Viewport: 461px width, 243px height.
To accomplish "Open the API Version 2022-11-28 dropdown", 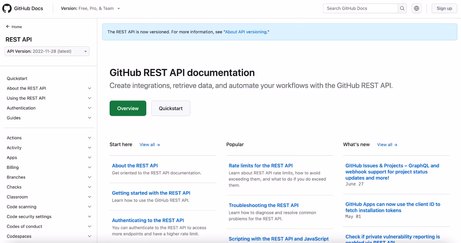I will coord(47,51).
